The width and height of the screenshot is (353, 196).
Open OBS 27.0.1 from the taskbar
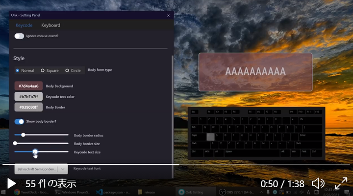(236, 192)
